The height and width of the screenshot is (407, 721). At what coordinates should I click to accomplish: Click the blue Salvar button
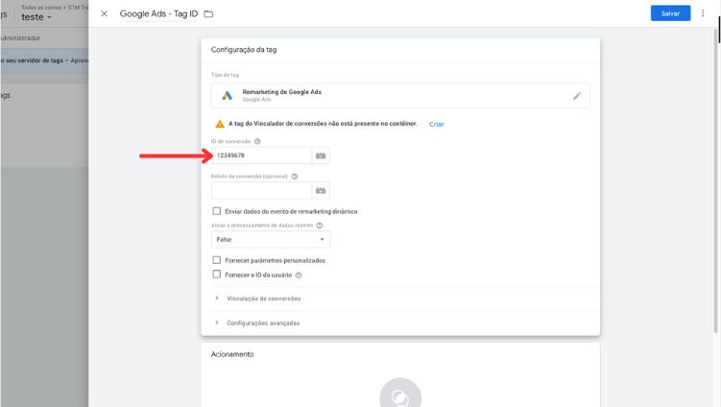pyautogui.click(x=670, y=13)
